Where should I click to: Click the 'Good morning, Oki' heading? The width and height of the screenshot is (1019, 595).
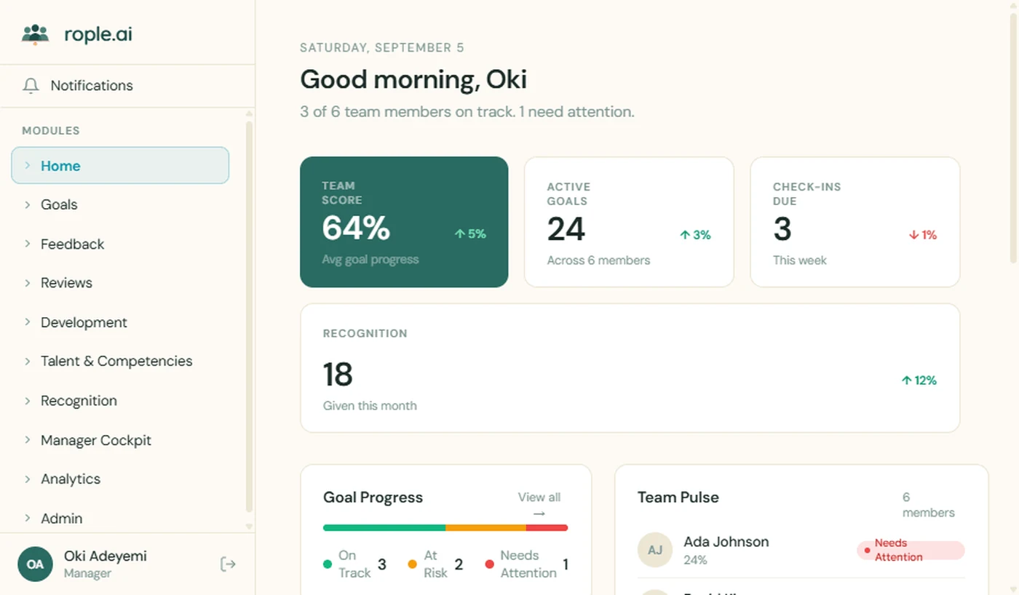coord(413,79)
